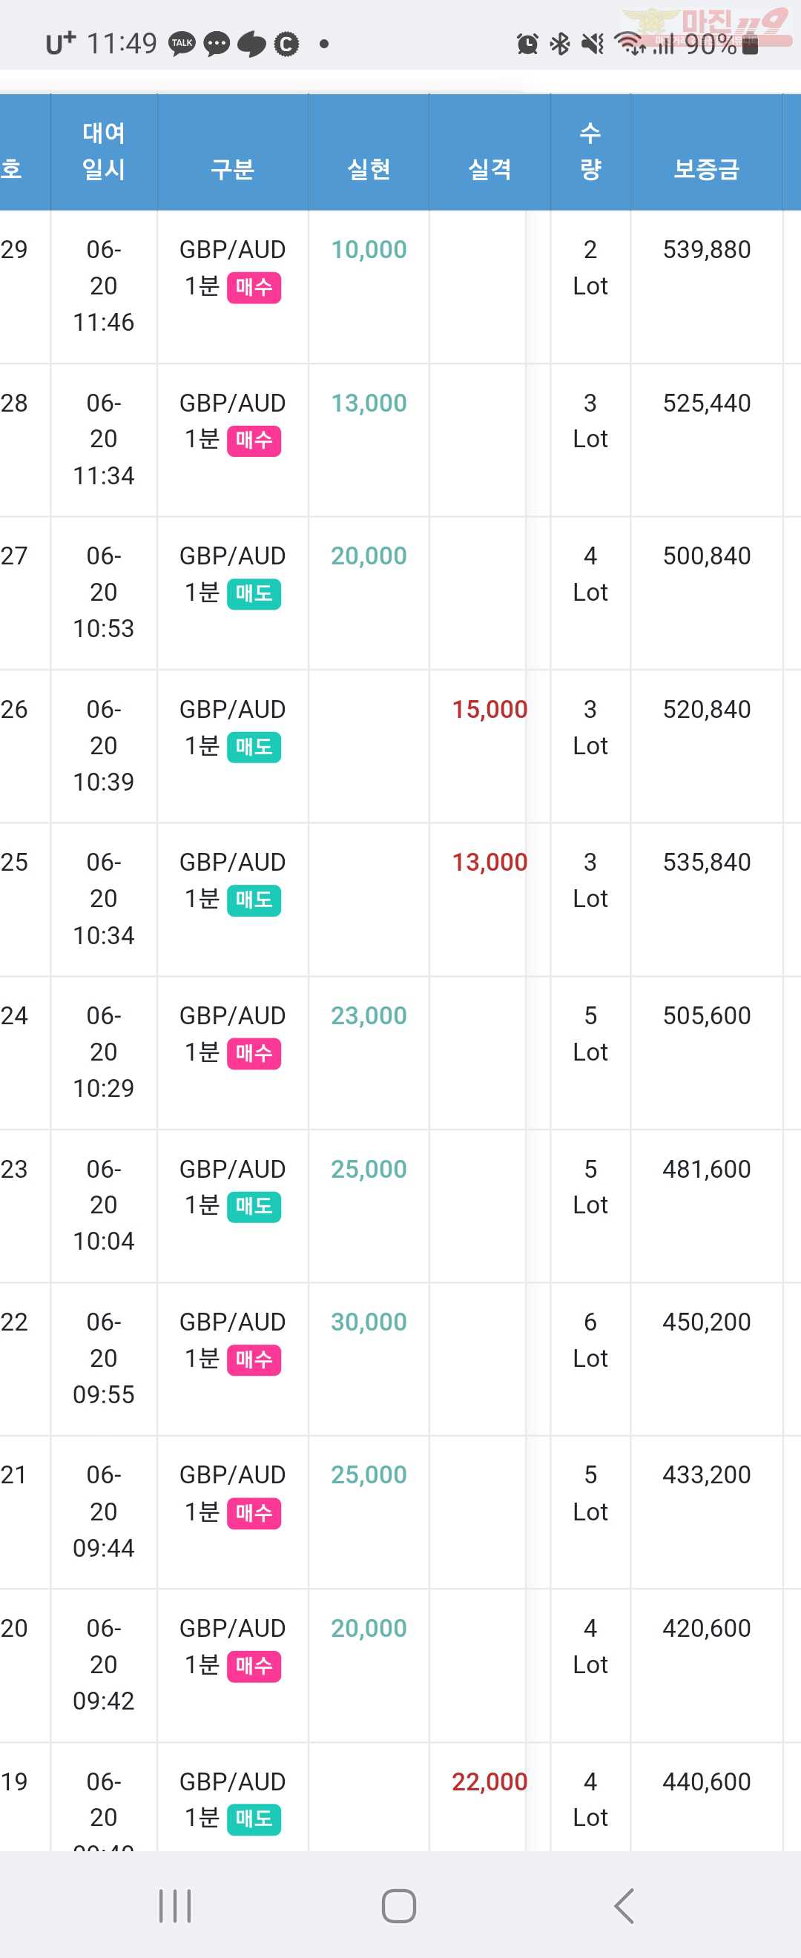Click deposit value 481,600
801x1958 pixels.
707,1169
